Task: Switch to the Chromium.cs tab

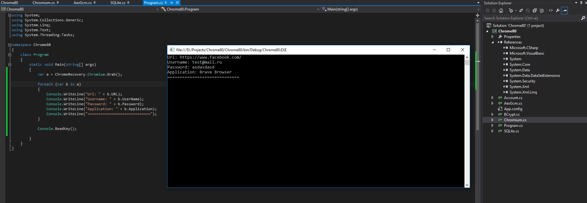Action: [44, 3]
